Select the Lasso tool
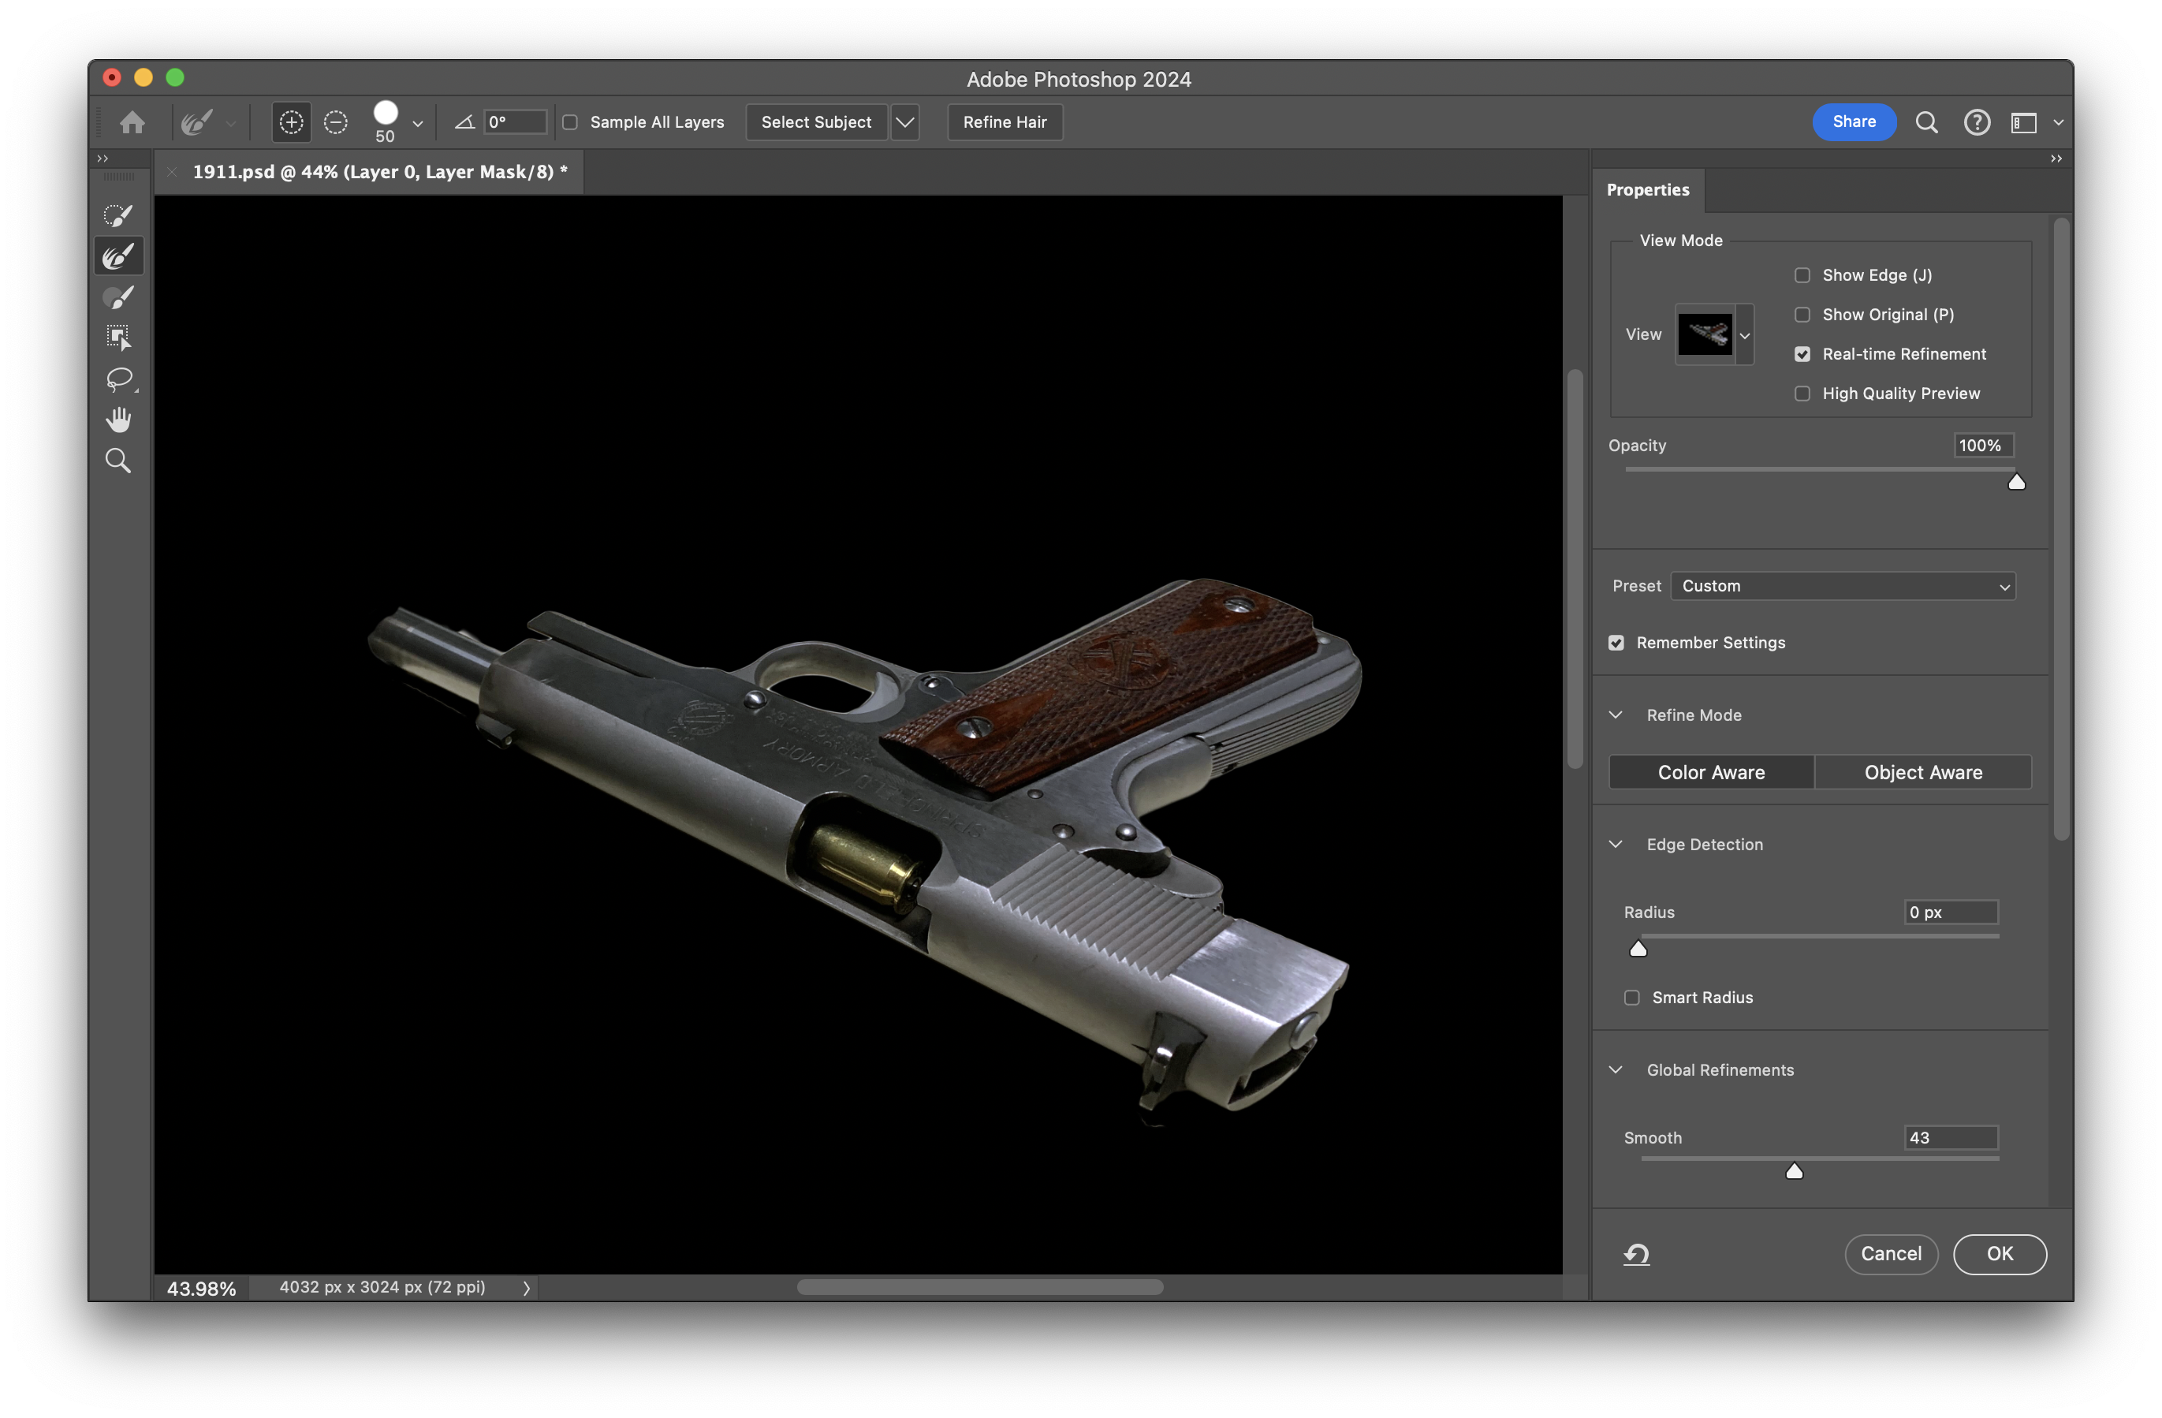 point(118,379)
